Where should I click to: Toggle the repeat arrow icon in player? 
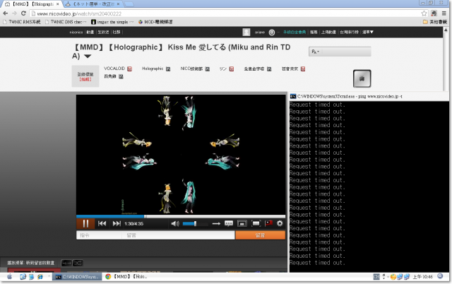pyautogui.click(x=216, y=223)
